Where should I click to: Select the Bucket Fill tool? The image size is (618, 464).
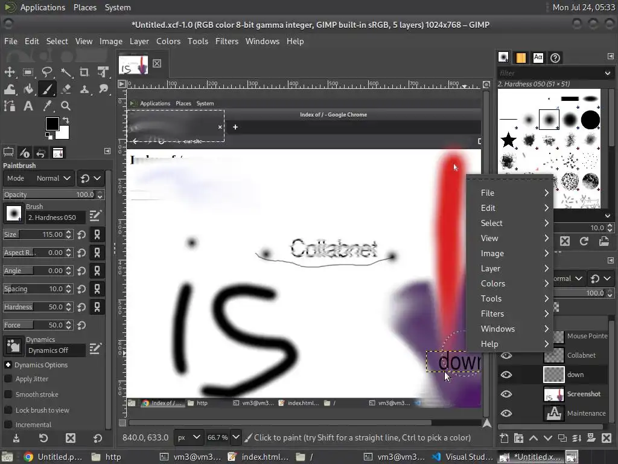coord(28,89)
